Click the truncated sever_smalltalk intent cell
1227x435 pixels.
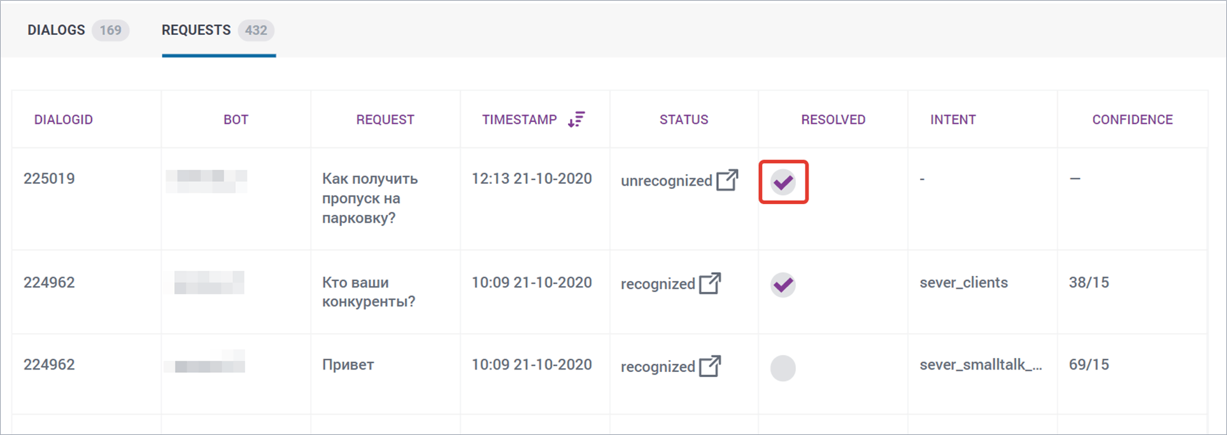coord(981,364)
